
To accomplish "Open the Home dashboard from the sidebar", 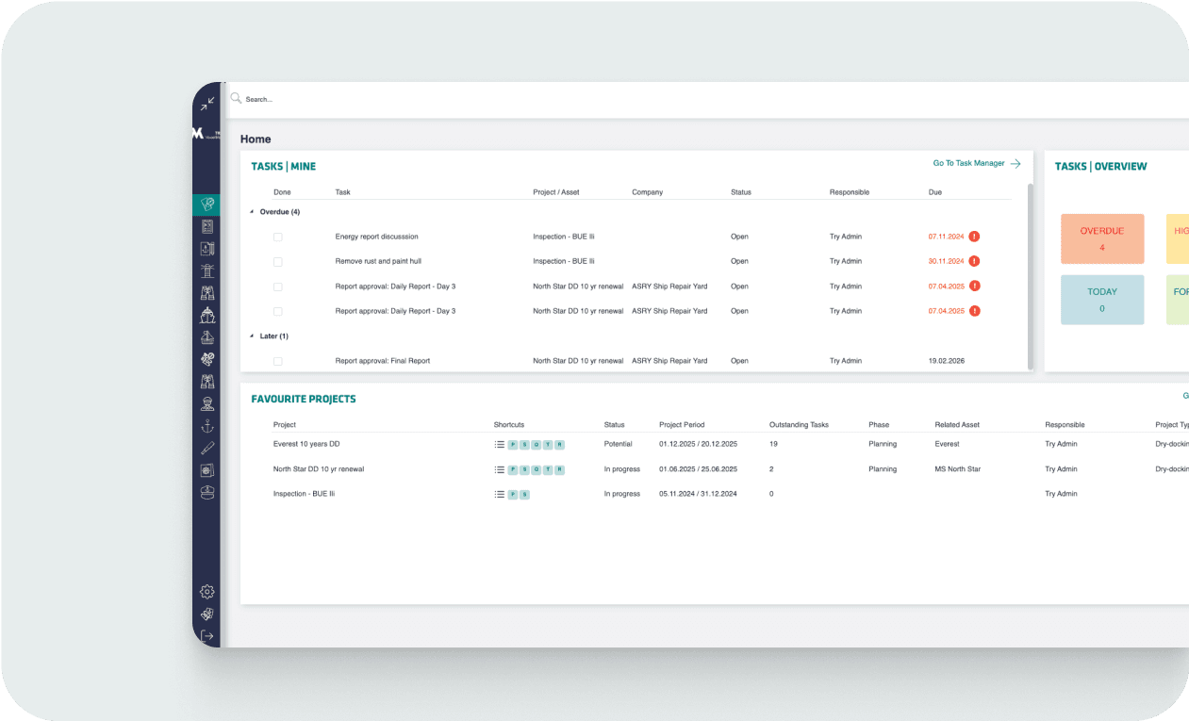I will click(x=206, y=205).
